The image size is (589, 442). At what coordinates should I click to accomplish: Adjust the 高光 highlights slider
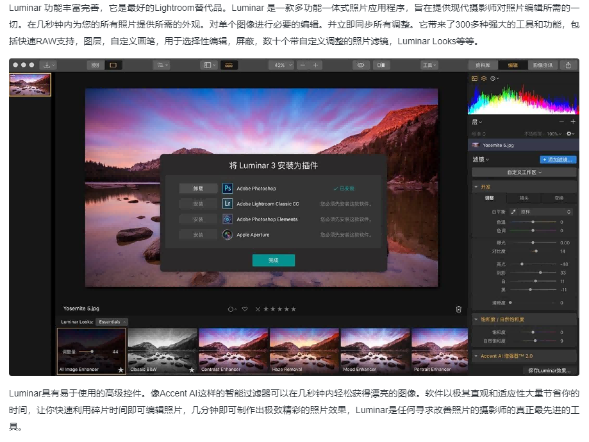point(533,264)
